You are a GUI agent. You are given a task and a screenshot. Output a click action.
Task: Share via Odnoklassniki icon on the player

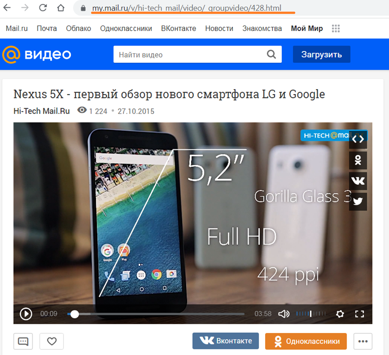tap(358, 160)
